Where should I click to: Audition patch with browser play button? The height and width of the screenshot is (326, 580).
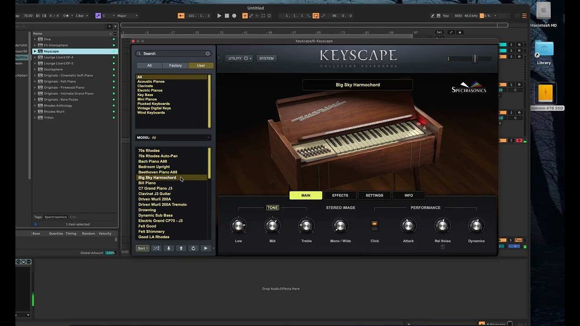206,248
